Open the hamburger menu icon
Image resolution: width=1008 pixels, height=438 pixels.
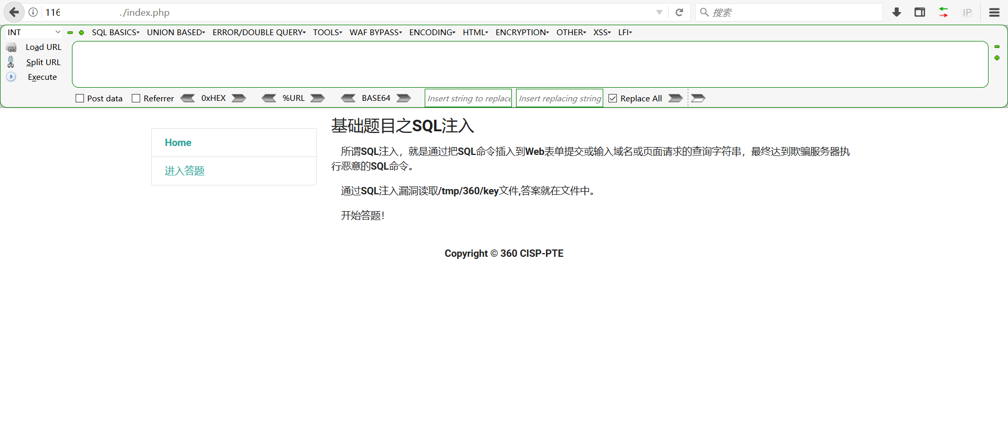994,12
